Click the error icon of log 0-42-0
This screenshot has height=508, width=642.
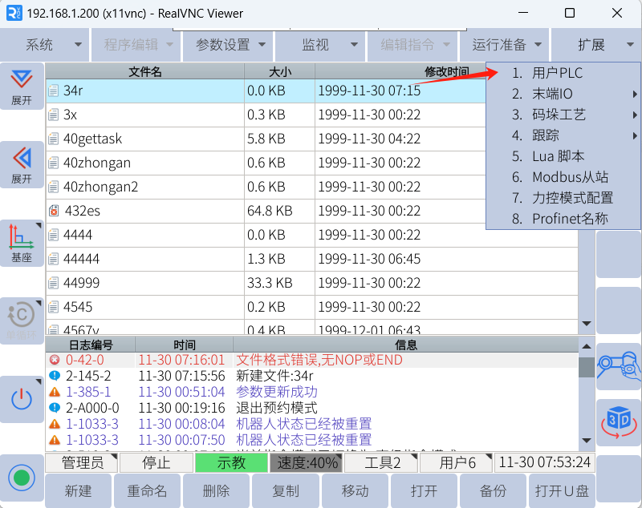(55, 361)
